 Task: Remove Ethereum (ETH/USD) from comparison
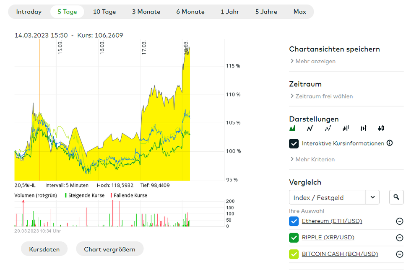[x=400, y=221]
